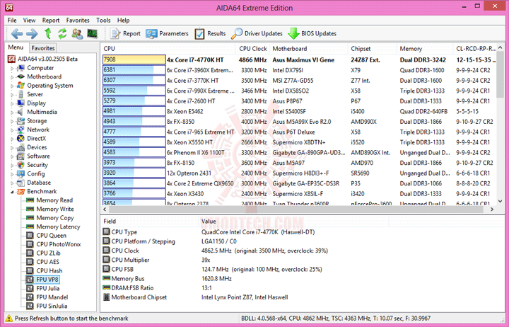Check for Driver Updates
Image resolution: width=509 pixels, height=327 pixels.
pyautogui.click(x=257, y=33)
